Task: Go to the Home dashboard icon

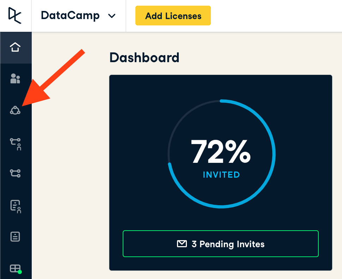Action: pyautogui.click(x=15, y=47)
